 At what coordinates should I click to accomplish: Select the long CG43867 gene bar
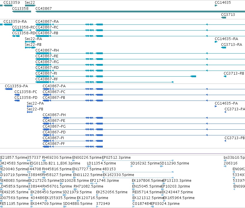[x=140, y=12]
